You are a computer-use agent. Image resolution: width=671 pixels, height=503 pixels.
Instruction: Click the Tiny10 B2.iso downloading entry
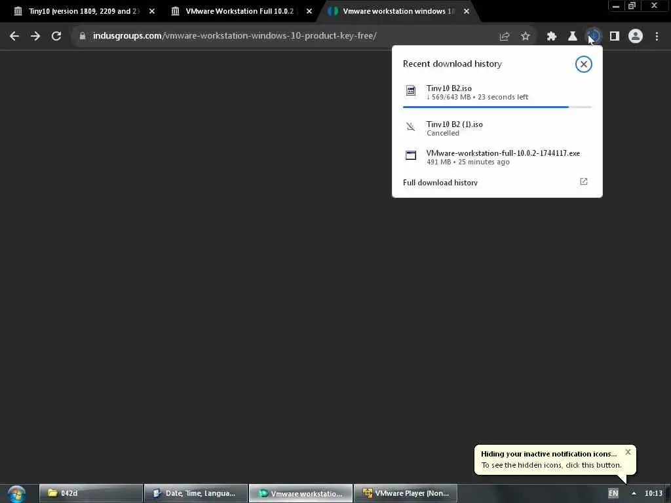(497, 92)
